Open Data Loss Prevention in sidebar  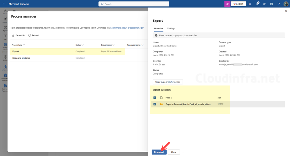click(5, 87)
